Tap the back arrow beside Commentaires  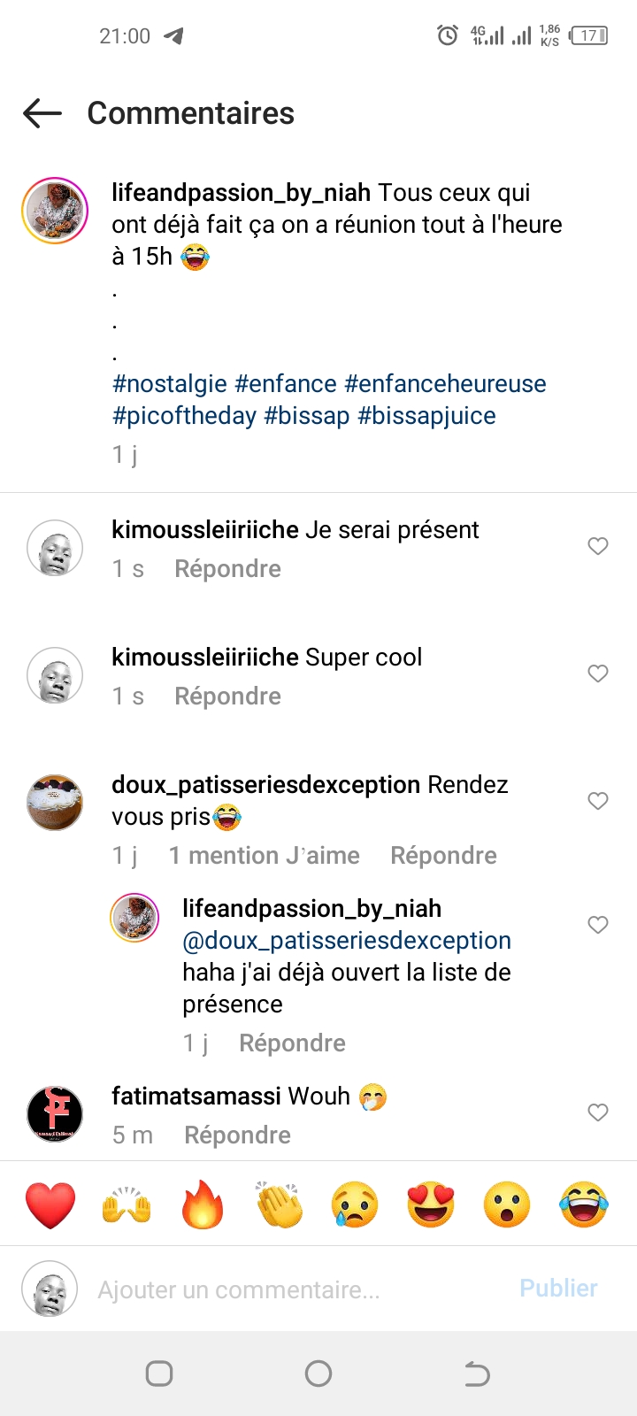coord(42,113)
